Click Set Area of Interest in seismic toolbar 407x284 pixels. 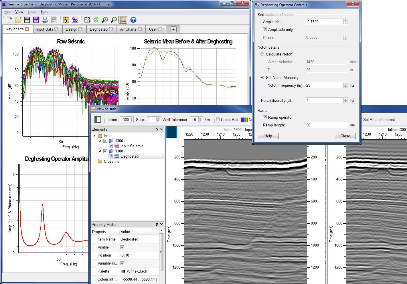click(379, 120)
